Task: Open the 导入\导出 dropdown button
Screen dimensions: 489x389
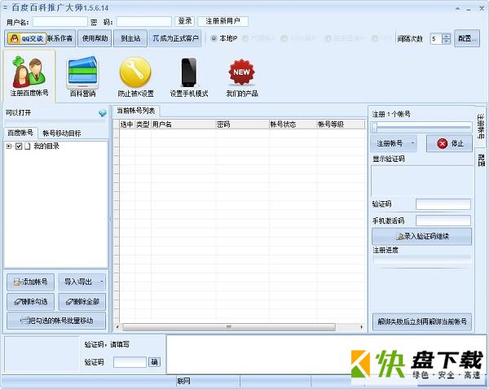Action: (x=82, y=282)
